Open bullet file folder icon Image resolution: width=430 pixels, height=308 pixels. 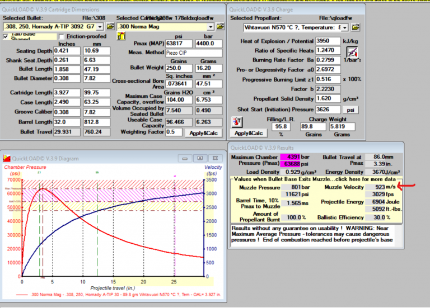point(110,26)
